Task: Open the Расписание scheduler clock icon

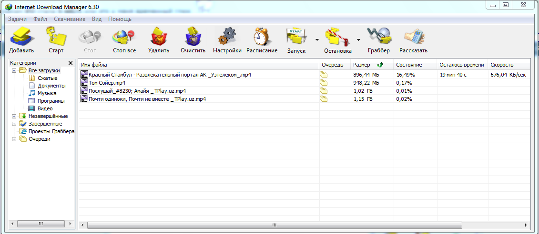Action: (x=262, y=37)
